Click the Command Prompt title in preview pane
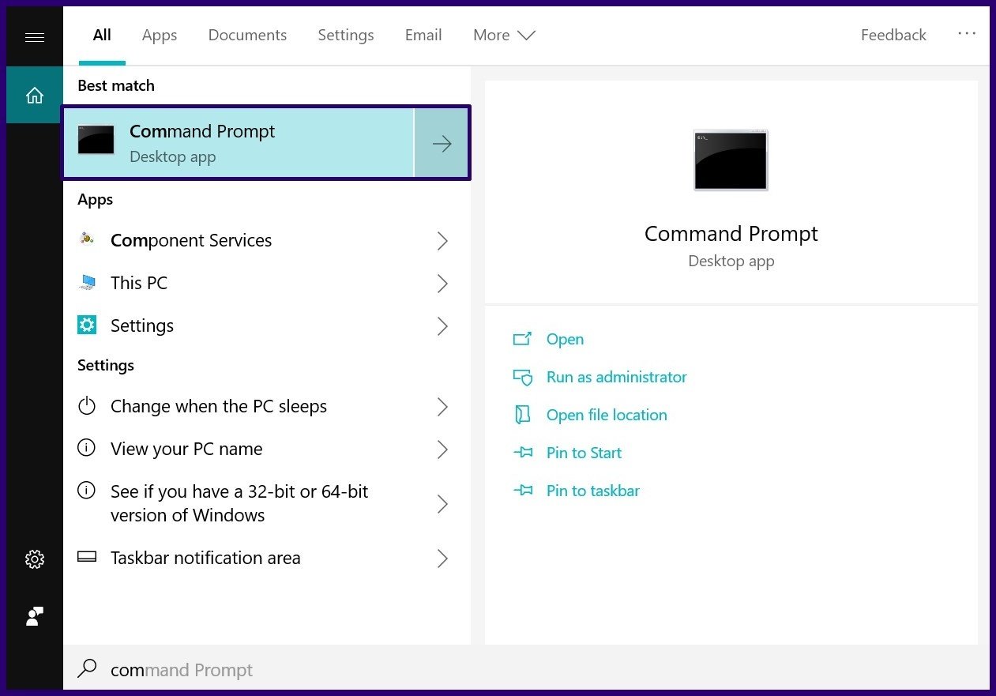 coord(731,234)
